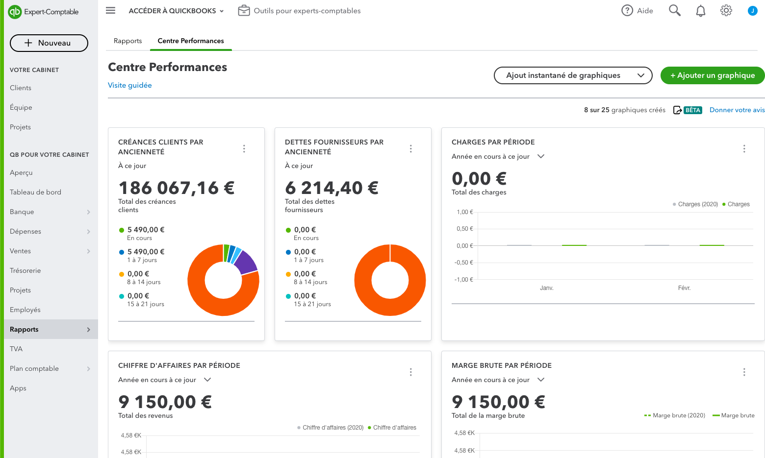Click Créances clients donut chart
The image size is (765, 458).
coord(223,280)
